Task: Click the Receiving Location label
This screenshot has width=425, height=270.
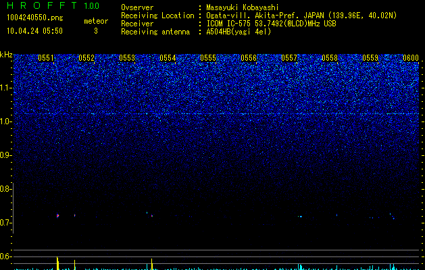Action: point(157,16)
